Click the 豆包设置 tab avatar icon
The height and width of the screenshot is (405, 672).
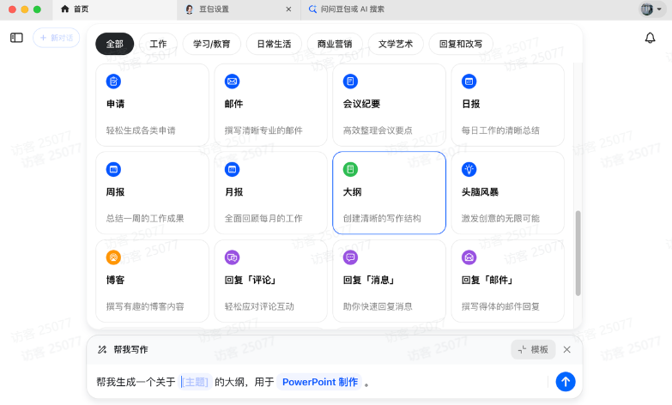click(189, 9)
